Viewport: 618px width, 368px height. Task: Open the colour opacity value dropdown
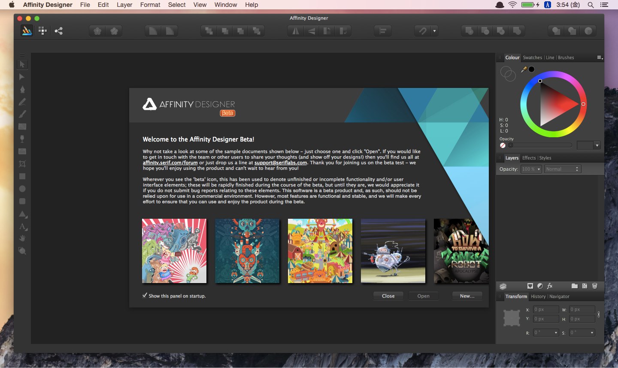coord(597,145)
